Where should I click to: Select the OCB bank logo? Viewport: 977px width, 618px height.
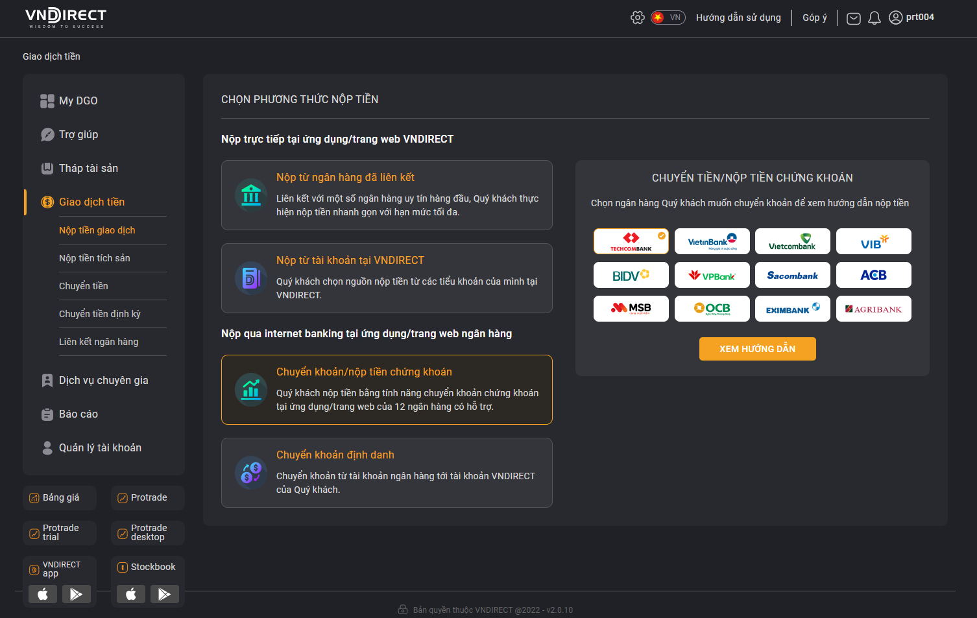[712, 309]
